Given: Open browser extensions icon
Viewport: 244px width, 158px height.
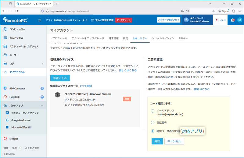Looking at the screenshot, I should click(234, 11).
